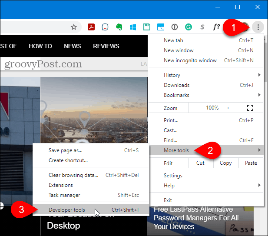Choose Create shortcut... in submenu
Viewport: 268px width, 236px height.
click(x=91, y=160)
